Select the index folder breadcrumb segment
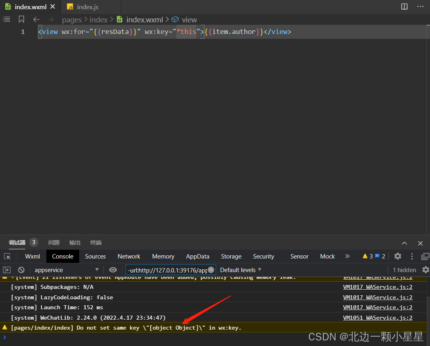Image resolution: width=430 pixels, height=346 pixels. [98, 20]
